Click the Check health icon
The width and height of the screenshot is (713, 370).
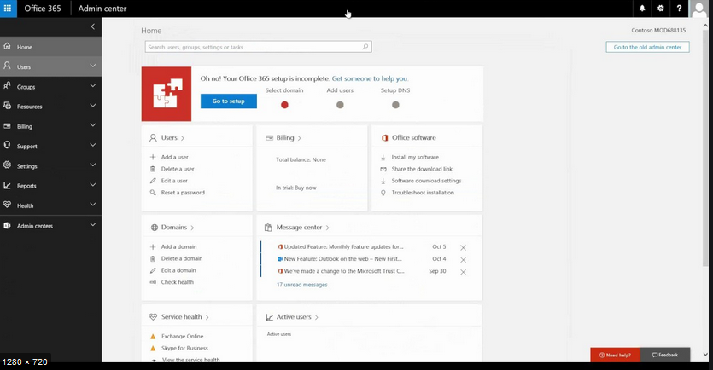coord(153,282)
